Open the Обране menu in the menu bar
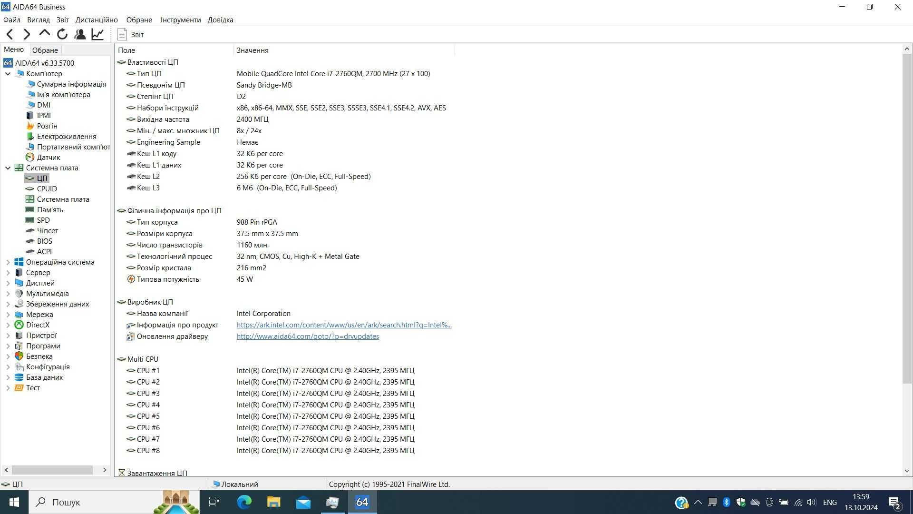The width and height of the screenshot is (913, 514). coord(139,20)
